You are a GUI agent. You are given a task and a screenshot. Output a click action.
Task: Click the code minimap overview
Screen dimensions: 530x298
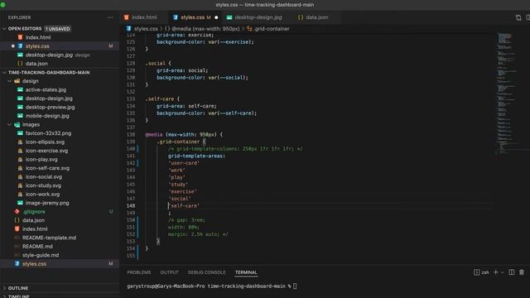pyautogui.click(x=506, y=93)
